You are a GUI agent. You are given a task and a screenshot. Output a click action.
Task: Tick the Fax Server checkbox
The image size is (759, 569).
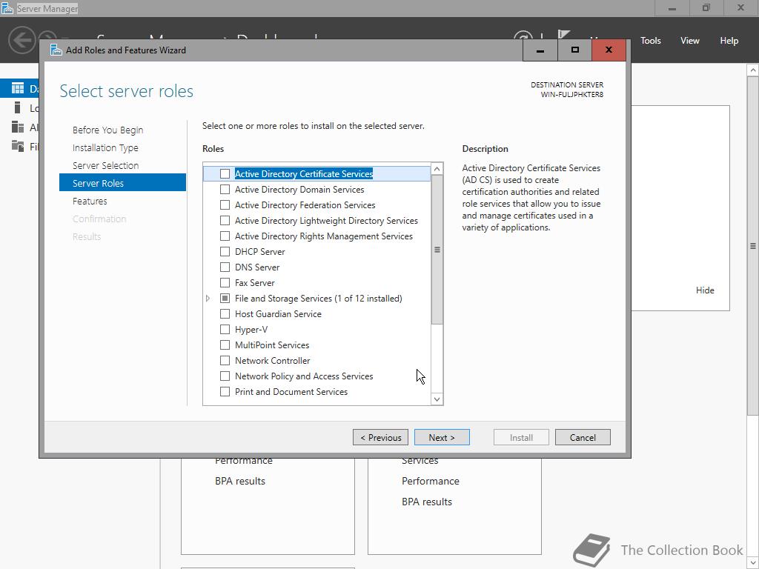225,282
